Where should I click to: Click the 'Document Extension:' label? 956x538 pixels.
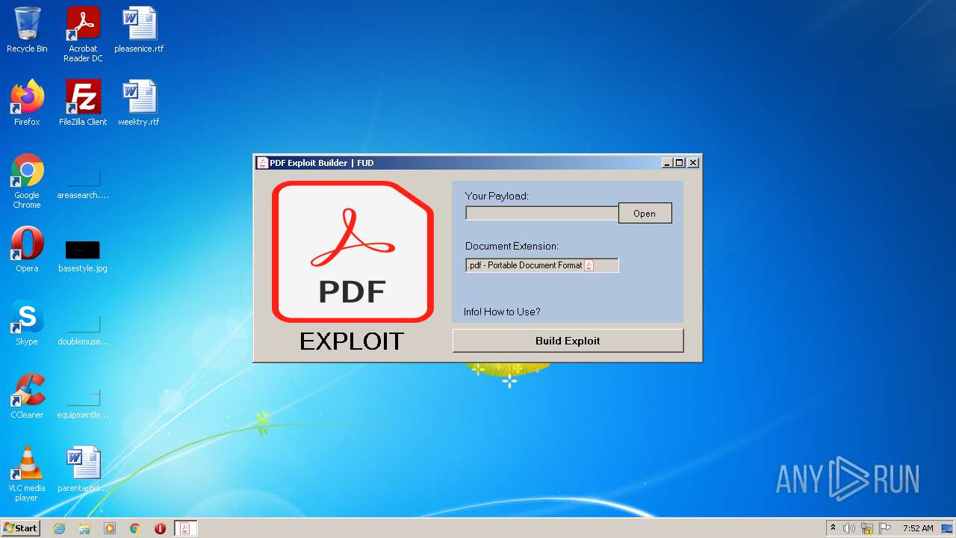512,246
